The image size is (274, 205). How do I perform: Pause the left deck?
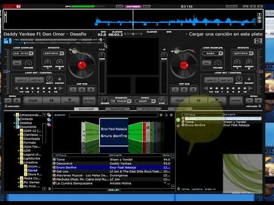pyautogui.click(x=51, y=100)
